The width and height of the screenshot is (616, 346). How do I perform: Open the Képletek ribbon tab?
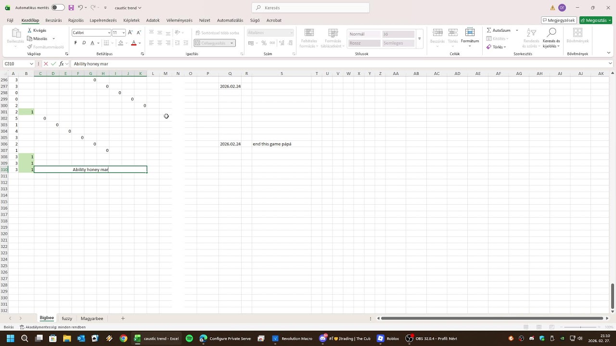pyautogui.click(x=131, y=20)
